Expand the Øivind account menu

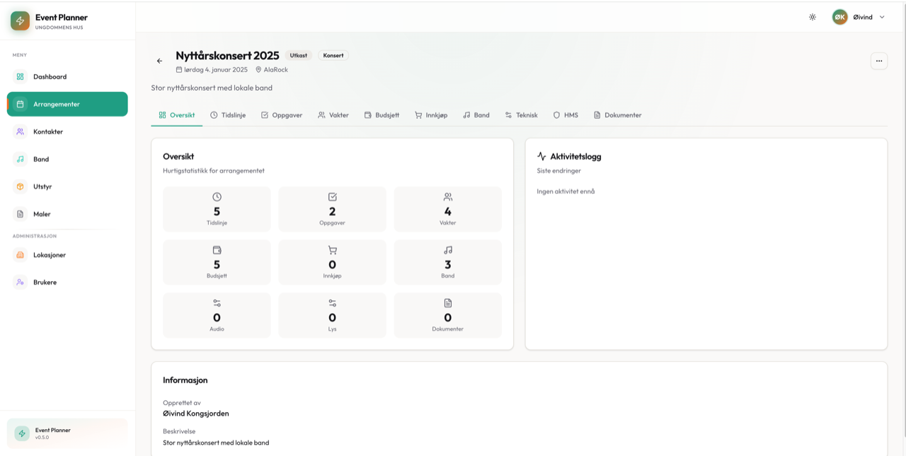[864, 16]
